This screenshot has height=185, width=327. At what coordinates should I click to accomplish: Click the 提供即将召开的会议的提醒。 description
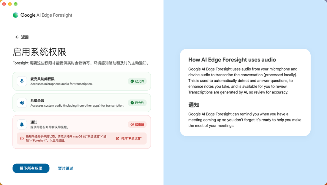pos(50,127)
